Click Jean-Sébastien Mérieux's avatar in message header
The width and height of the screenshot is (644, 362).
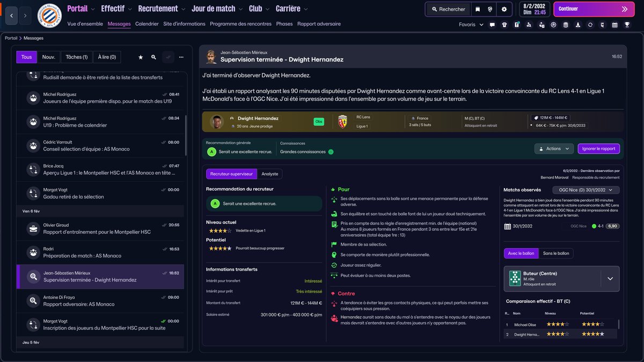(x=211, y=56)
